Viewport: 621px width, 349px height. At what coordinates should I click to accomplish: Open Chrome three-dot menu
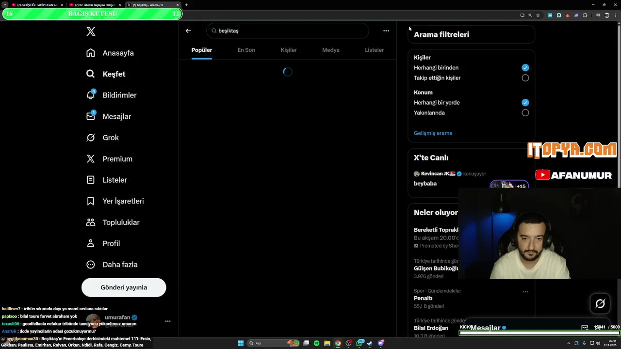click(x=615, y=15)
